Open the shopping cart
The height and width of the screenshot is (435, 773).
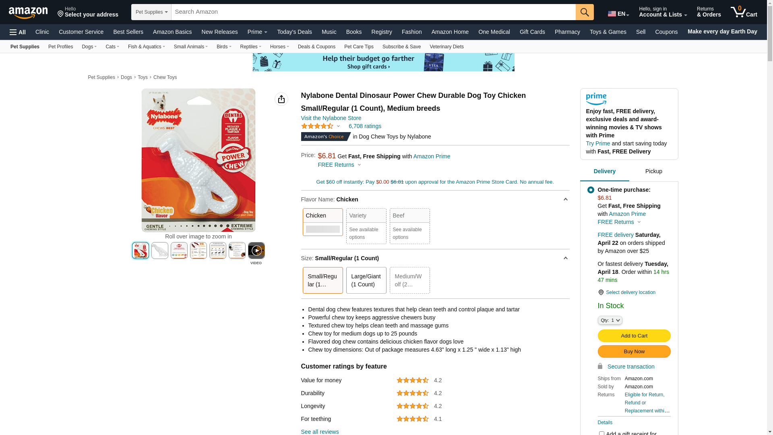(x=744, y=12)
